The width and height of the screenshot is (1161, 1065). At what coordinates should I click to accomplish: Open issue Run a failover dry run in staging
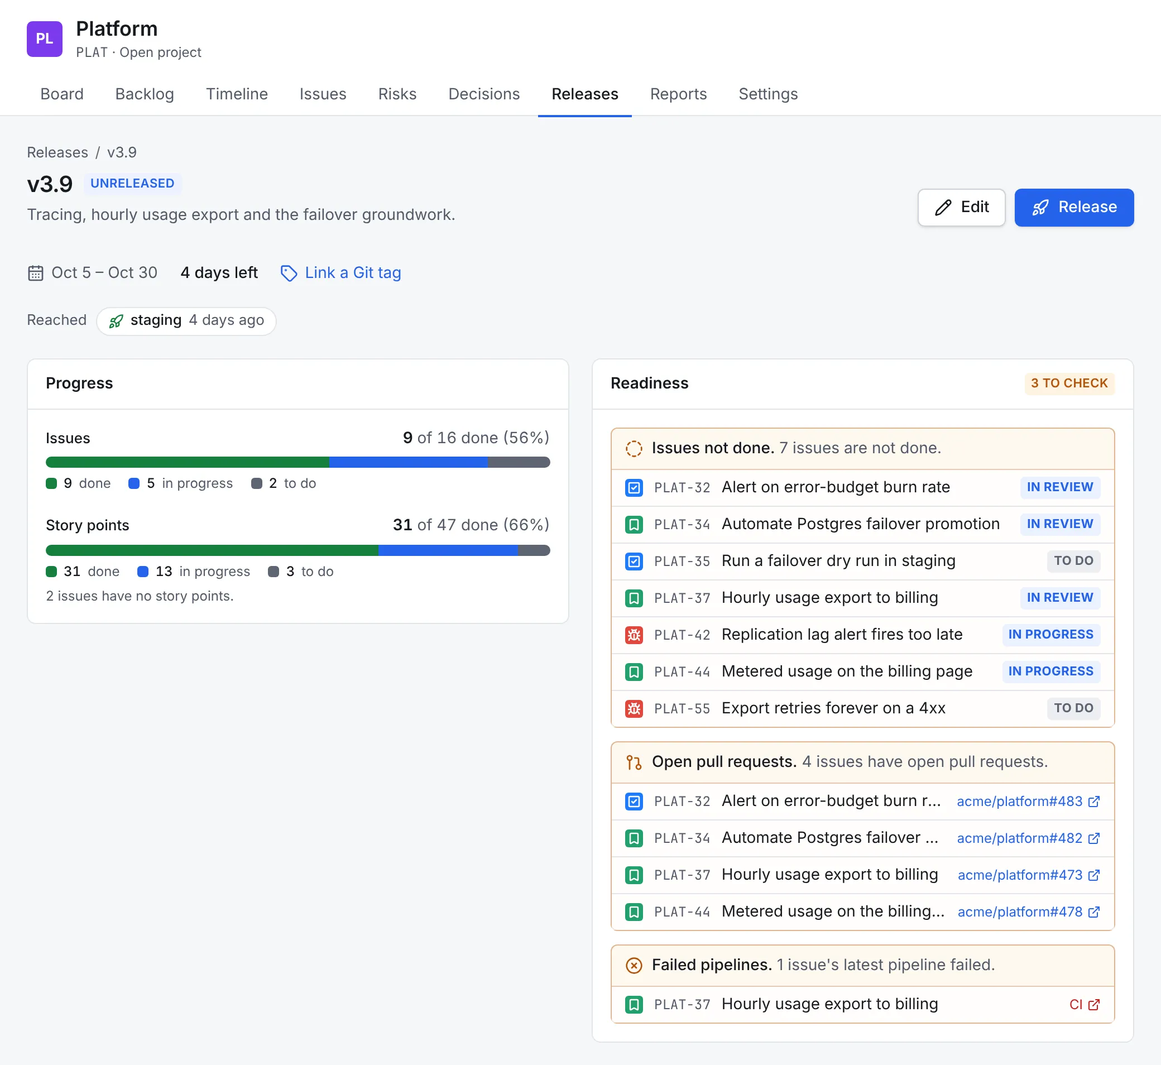coord(838,562)
